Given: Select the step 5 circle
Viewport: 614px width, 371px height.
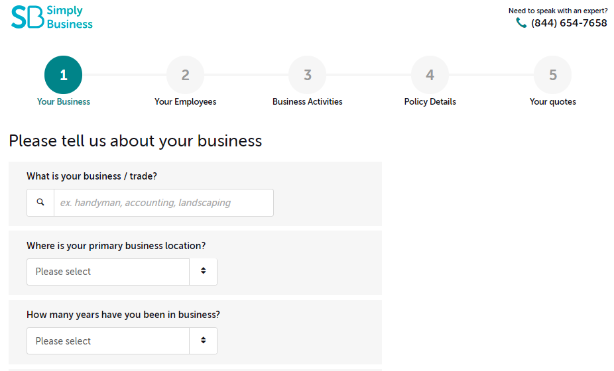Looking at the screenshot, I should [553, 75].
